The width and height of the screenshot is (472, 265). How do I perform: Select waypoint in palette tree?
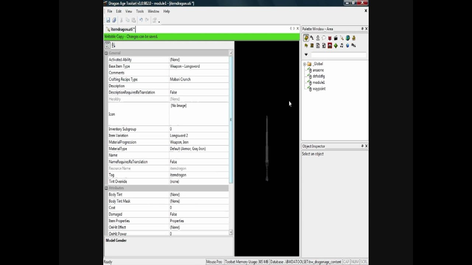319,89
